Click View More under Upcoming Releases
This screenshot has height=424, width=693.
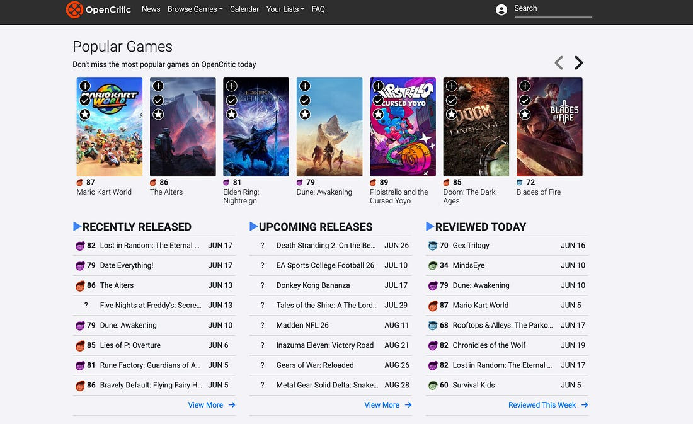pos(387,405)
